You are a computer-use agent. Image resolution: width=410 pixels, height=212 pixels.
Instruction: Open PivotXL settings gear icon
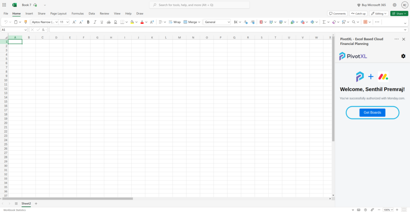(403, 56)
